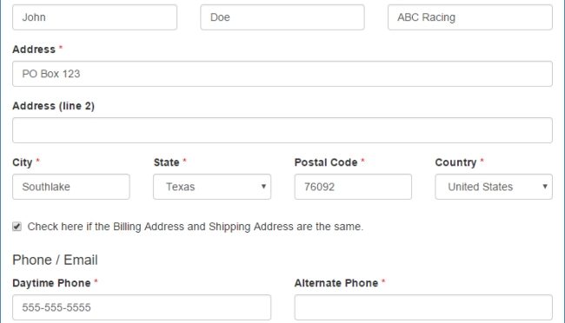
Task: Select the Postal Code field showing 76092
Action: [x=353, y=187]
